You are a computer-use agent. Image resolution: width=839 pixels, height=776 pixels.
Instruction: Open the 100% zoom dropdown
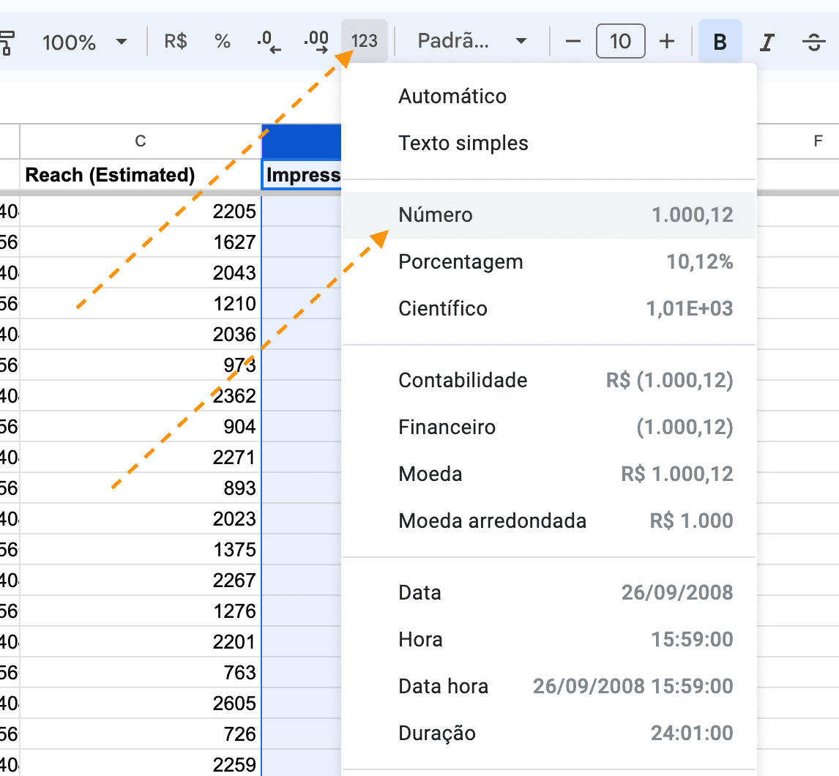[x=84, y=42]
